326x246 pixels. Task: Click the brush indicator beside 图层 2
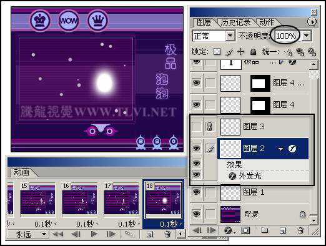210,149
